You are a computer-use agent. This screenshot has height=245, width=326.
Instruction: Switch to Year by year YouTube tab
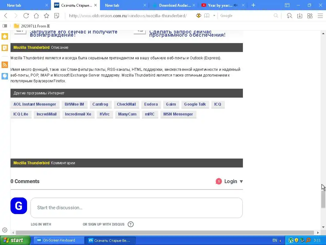coord(220,5)
